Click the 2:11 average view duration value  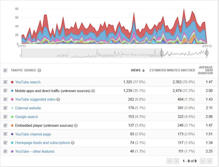click(x=209, y=108)
